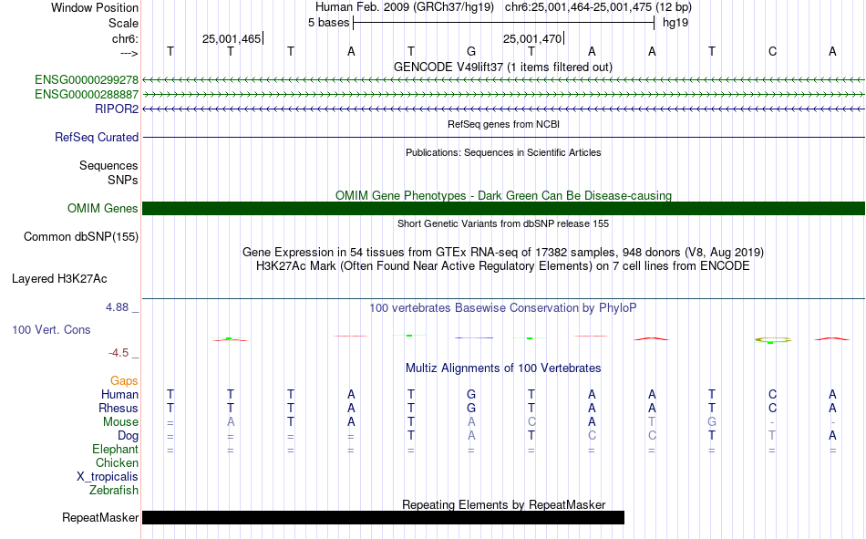The height and width of the screenshot is (539, 866).
Task: Click the 25,001,470 position marker
Action: pos(532,38)
